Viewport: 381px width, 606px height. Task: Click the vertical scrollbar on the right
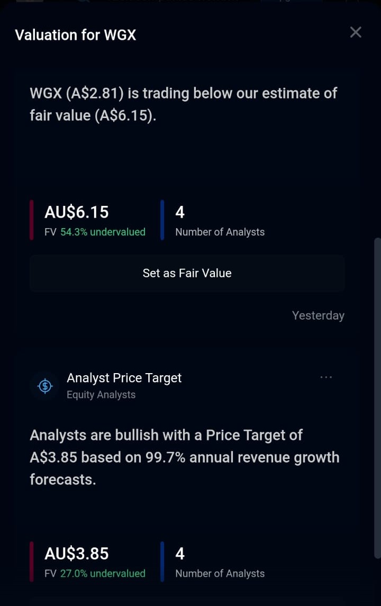click(x=377, y=398)
